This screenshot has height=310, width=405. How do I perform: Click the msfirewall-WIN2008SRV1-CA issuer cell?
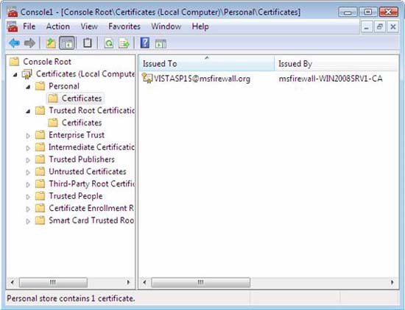coord(331,79)
